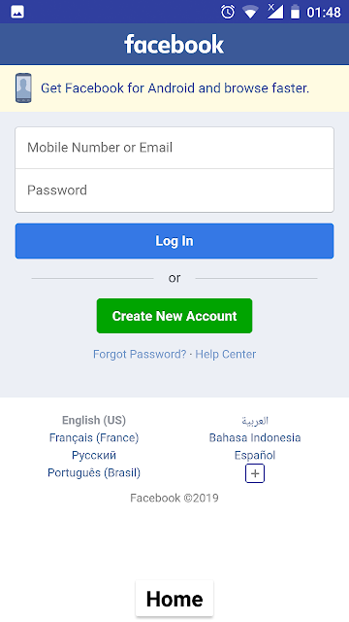Click the Create New Account button
The height and width of the screenshot is (622, 349).
174,316
